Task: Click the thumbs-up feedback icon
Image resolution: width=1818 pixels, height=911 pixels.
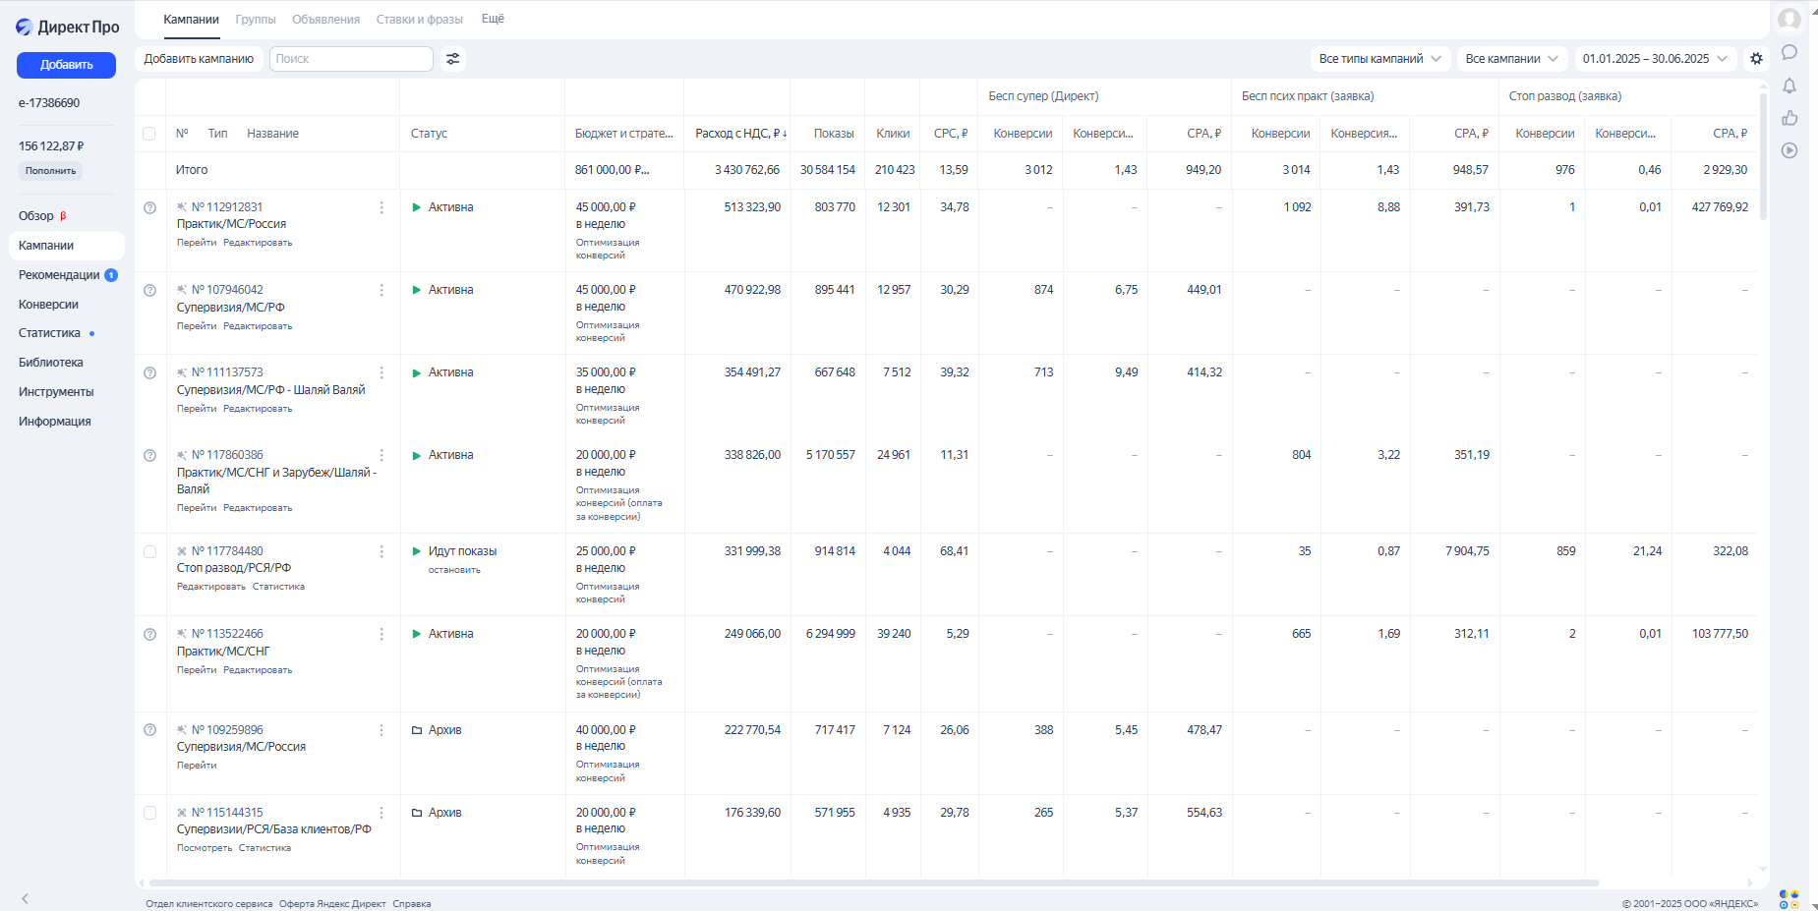Action: (1789, 118)
